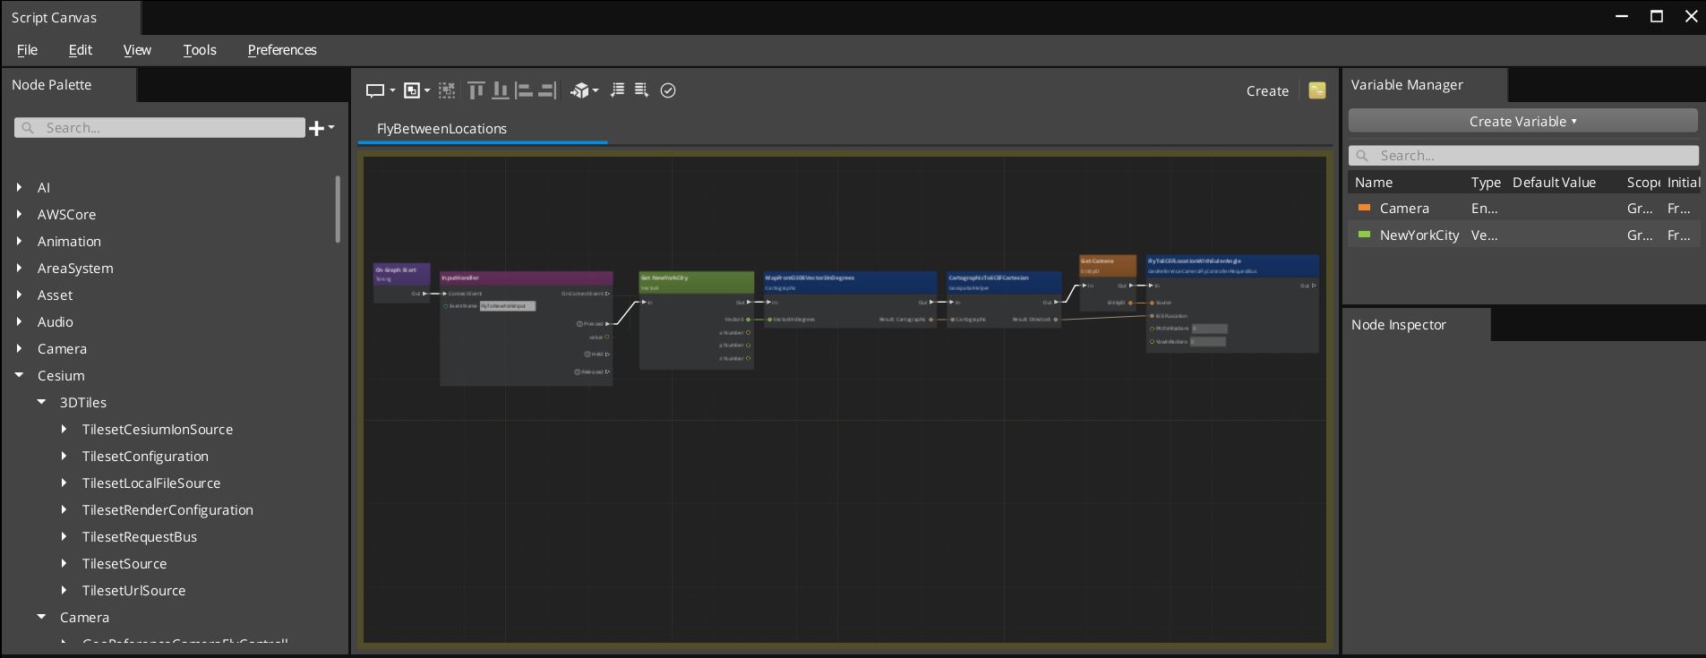Open the Create Variable dropdown
Screen dimensions: 1706x658
click(1522, 121)
